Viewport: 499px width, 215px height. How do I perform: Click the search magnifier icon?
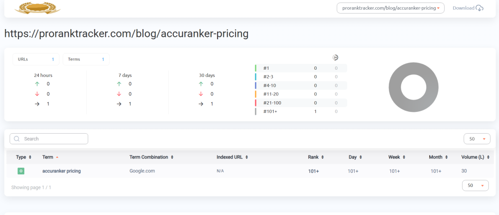[x=17, y=138]
